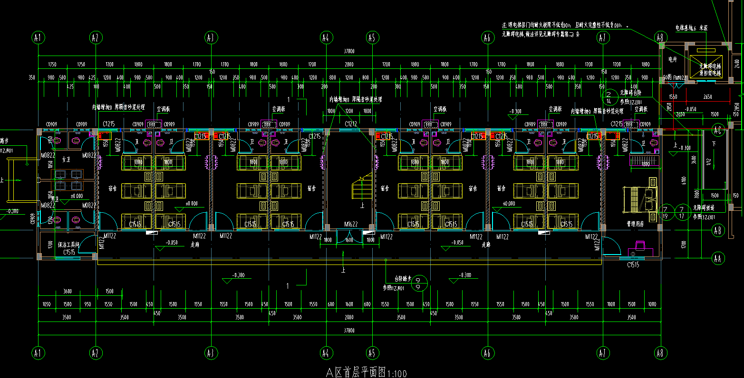This screenshot has width=744, height=378.
Task: Pick the A-A axis bubble on the right
Action: 718,258
